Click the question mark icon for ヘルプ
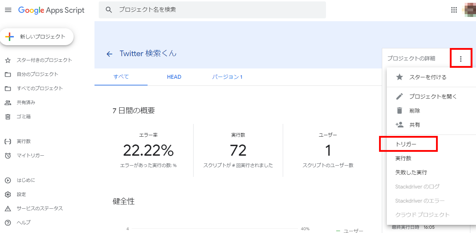This screenshot has height=233, width=476. click(x=8, y=223)
